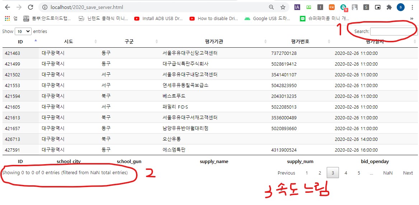Jump to pagination page 1
419x205 pixels.
point(307,173)
